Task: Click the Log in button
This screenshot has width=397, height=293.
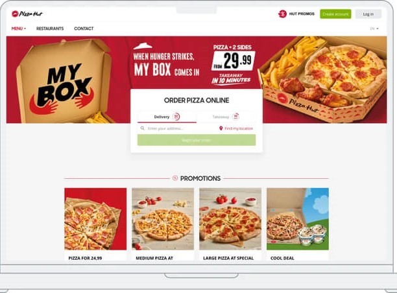Action: click(368, 14)
